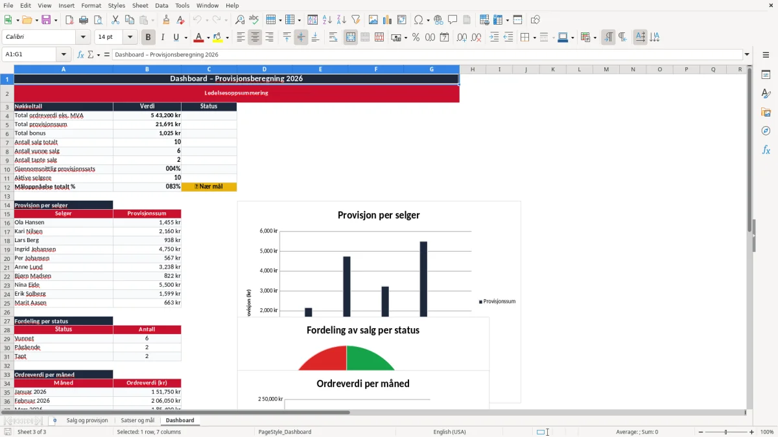
Task: Click Add Decimal Place icon
Action: (462, 38)
